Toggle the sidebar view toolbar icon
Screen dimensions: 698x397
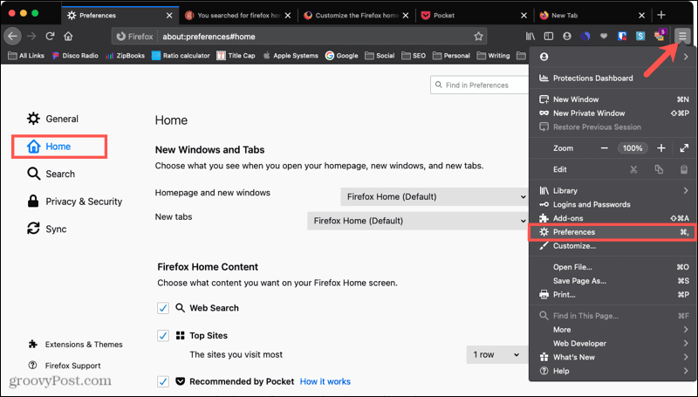click(x=549, y=37)
